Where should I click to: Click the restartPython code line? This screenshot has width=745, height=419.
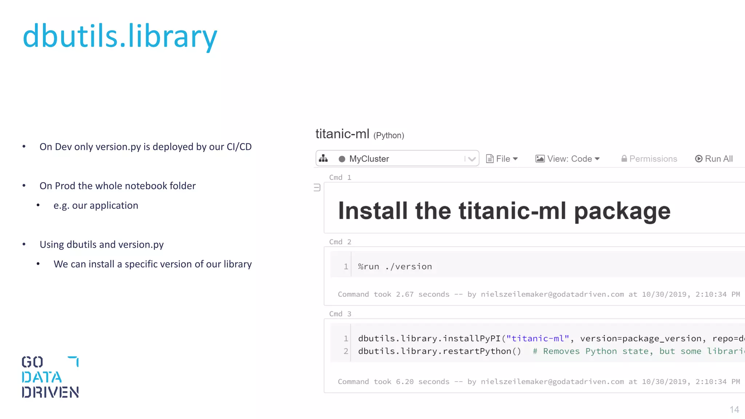(x=551, y=351)
